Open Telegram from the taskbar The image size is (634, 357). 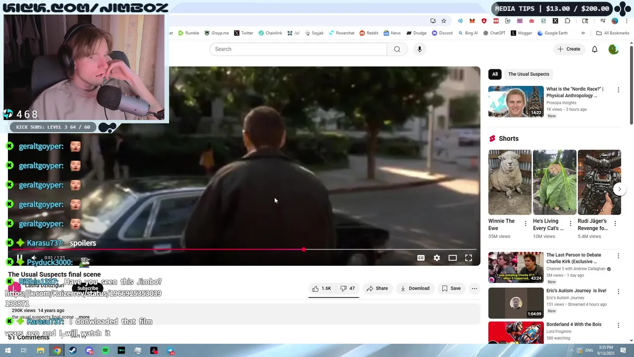coord(170,351)
